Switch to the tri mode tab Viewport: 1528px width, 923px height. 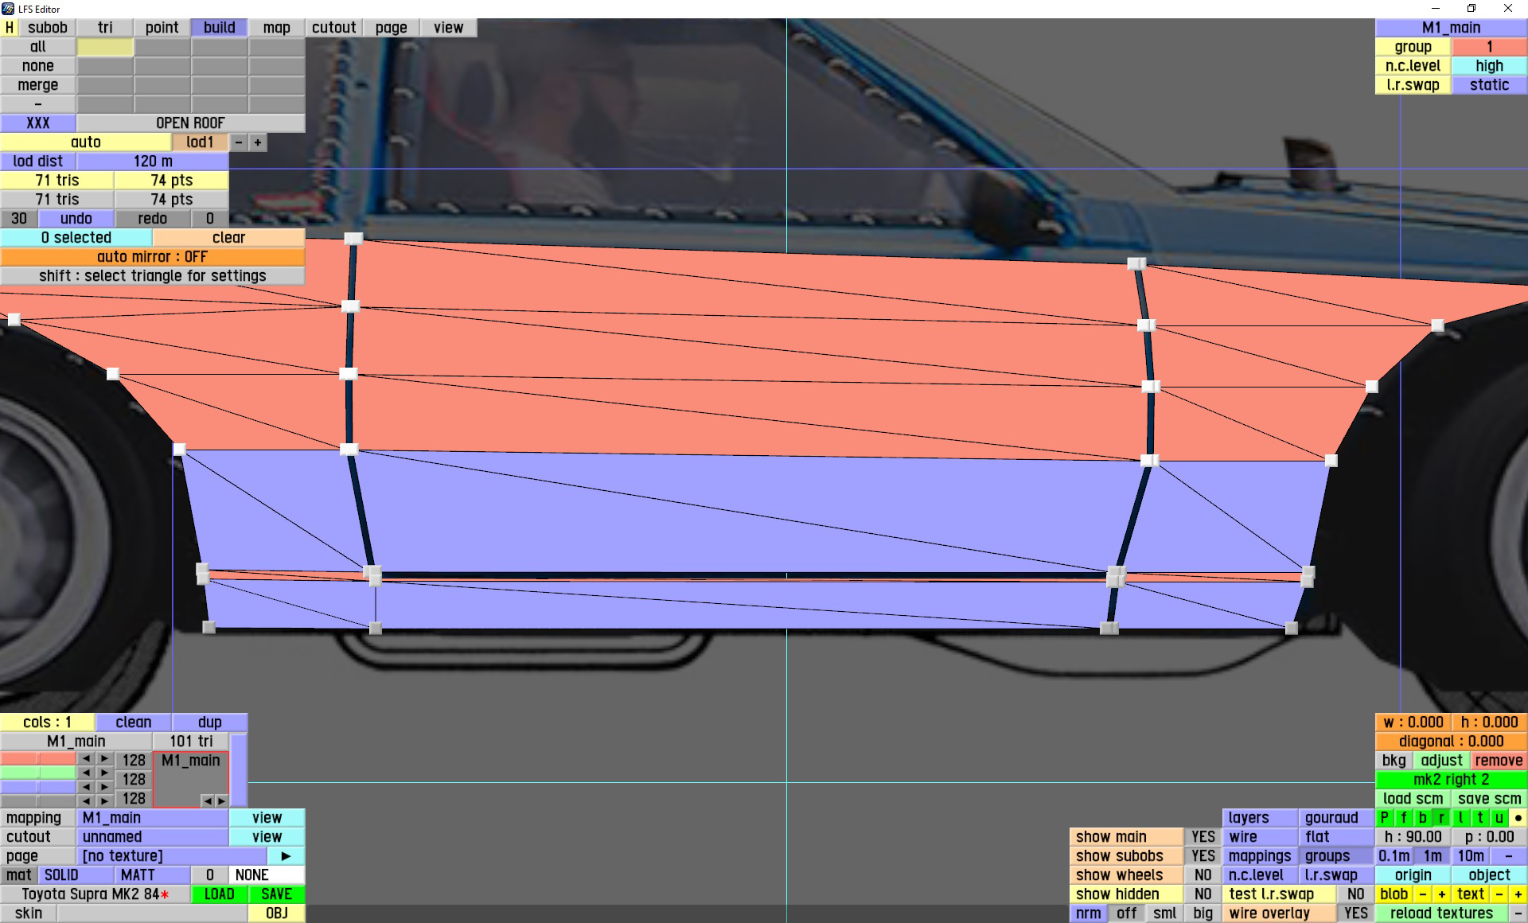[x=105, y=27]
